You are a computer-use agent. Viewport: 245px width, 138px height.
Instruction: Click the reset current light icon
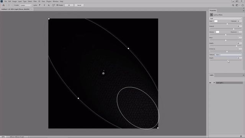[54, 5]
